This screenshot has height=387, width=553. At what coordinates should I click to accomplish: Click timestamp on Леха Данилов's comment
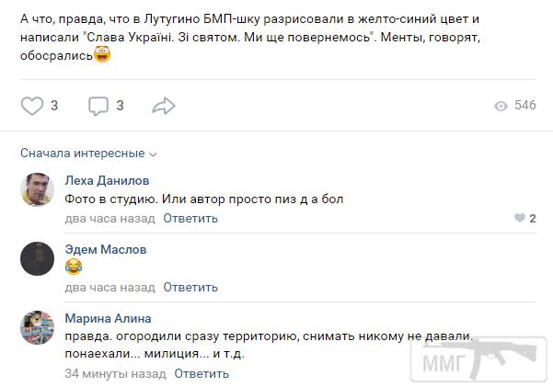(x=109, y=219)
